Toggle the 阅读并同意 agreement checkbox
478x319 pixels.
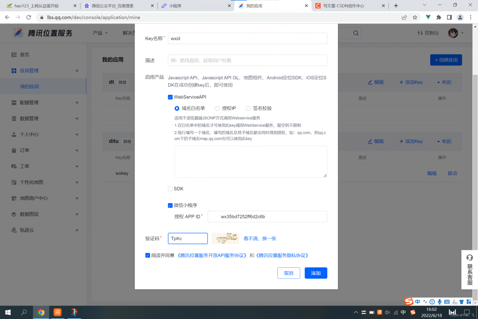click(148, 255)
